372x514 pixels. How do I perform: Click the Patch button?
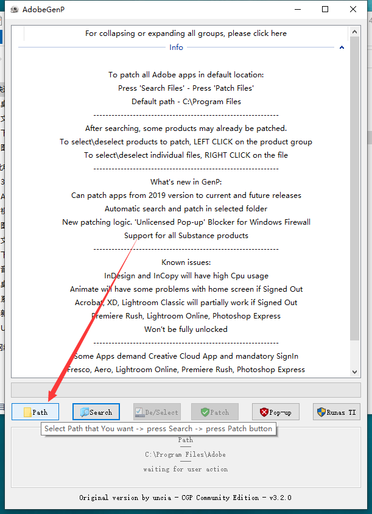[215, 412]
